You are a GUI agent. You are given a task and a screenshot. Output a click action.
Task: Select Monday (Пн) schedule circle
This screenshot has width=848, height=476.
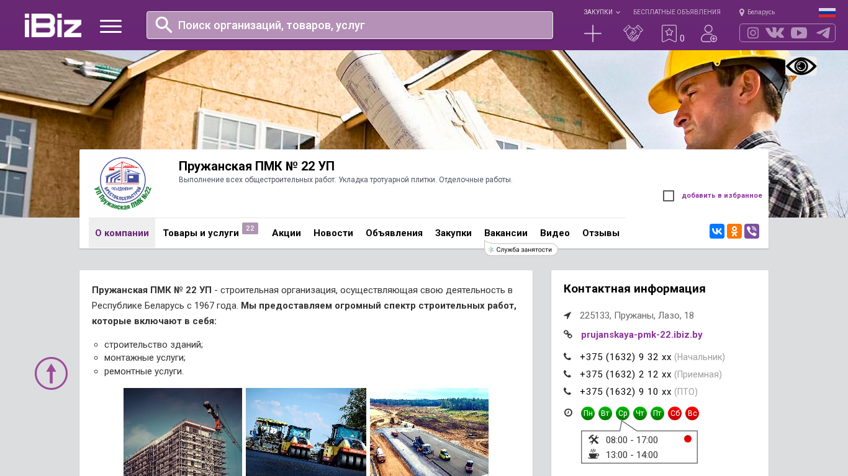click(588, 413)
